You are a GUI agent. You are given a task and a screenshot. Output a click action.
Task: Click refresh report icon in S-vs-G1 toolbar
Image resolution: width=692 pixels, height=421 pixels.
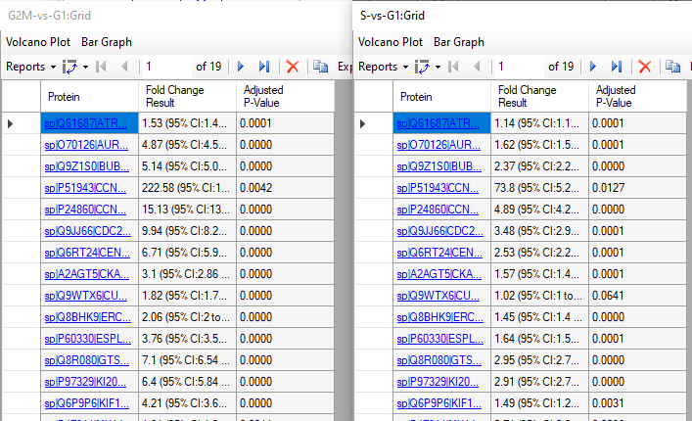tap(422, 68)
